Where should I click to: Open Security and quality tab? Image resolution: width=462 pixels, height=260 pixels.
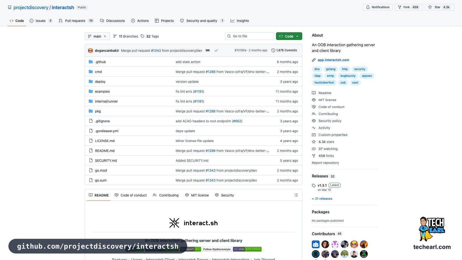[x=202, y=21]
